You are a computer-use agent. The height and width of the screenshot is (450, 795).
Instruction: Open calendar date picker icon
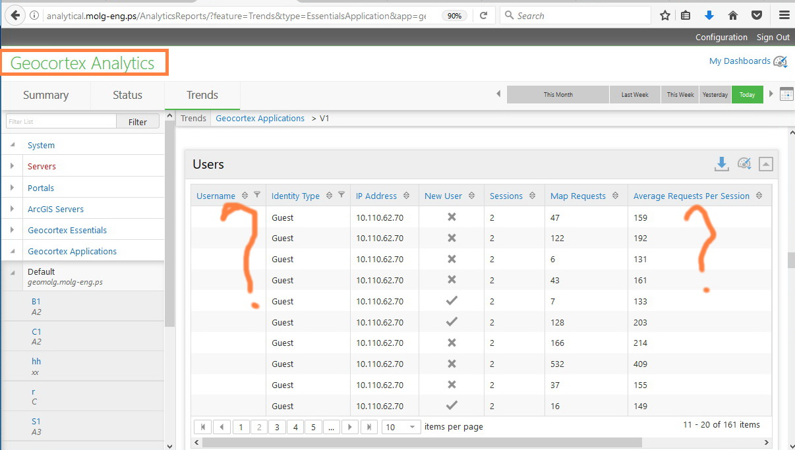pyautogui.click(x=786, y=94)
